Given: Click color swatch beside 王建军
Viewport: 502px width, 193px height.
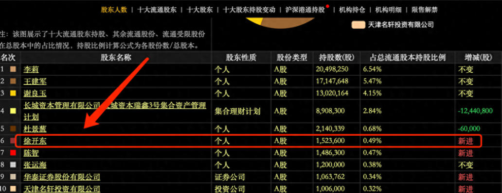Looking at the screenshot, I should pyautogui.click(x=13, y=81).
